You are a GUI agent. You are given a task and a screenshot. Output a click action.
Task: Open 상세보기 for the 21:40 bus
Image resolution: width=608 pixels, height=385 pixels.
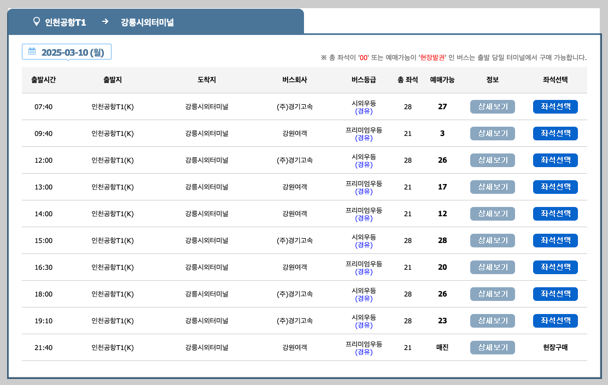coord(493,347)
